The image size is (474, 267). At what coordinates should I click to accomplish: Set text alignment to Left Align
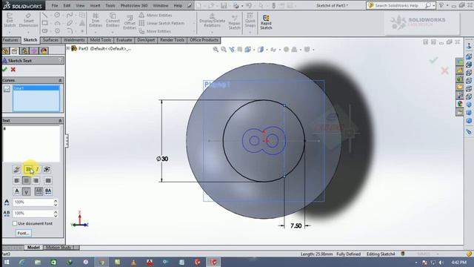17,180
